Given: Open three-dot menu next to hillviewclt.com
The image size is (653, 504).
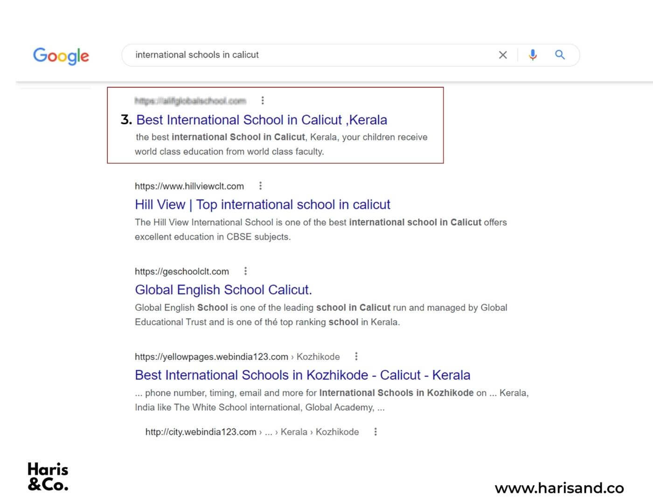Looking at the screenshot, I should 260,186.
